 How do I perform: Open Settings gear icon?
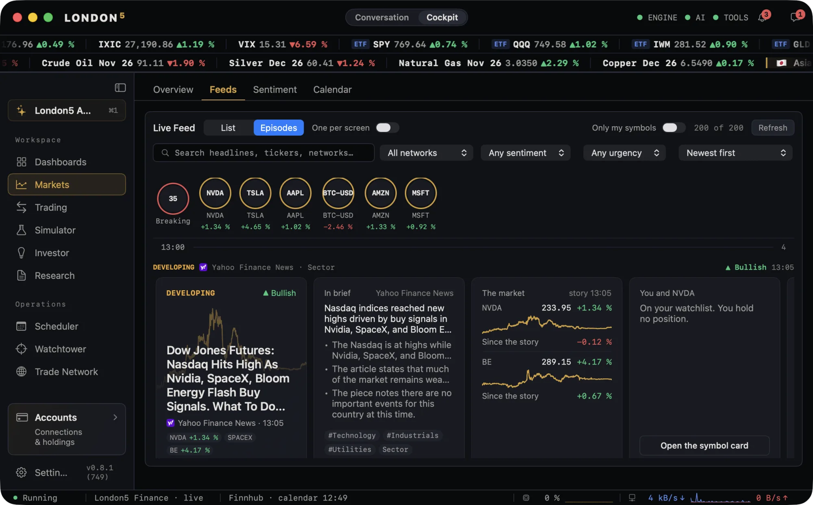[x=21, y=473]
